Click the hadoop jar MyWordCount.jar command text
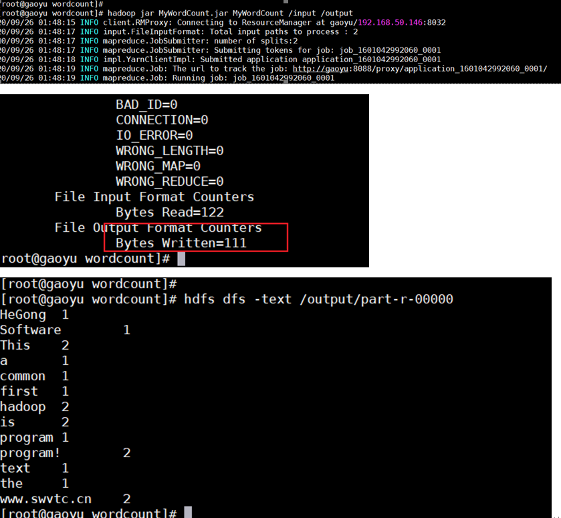This screenshot has width=561, height=518. [x=230, y=13]
